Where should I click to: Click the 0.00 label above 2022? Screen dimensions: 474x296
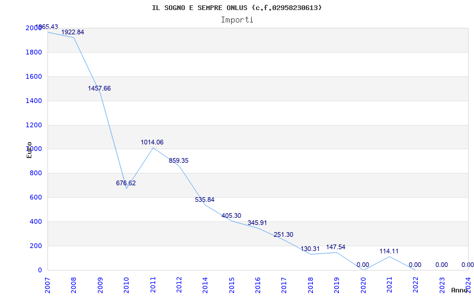[415, 265]
